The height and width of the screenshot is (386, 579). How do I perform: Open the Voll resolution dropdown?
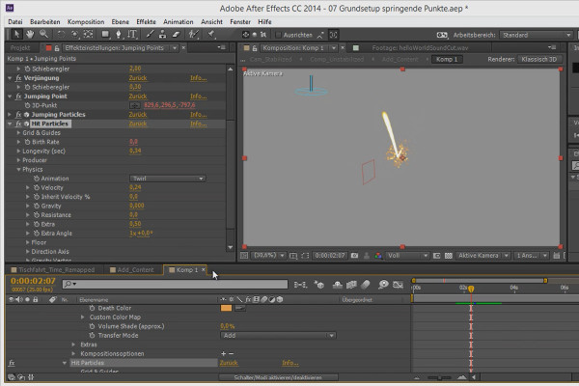(407, 255)
